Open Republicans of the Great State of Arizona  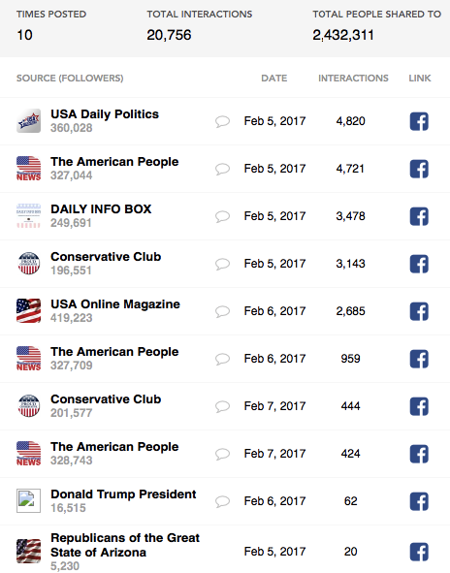[125, 545]
